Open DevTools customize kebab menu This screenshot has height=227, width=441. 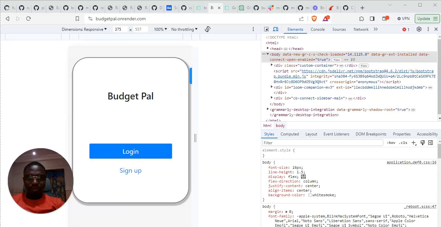pyautogui.click(x=428, y=29)
